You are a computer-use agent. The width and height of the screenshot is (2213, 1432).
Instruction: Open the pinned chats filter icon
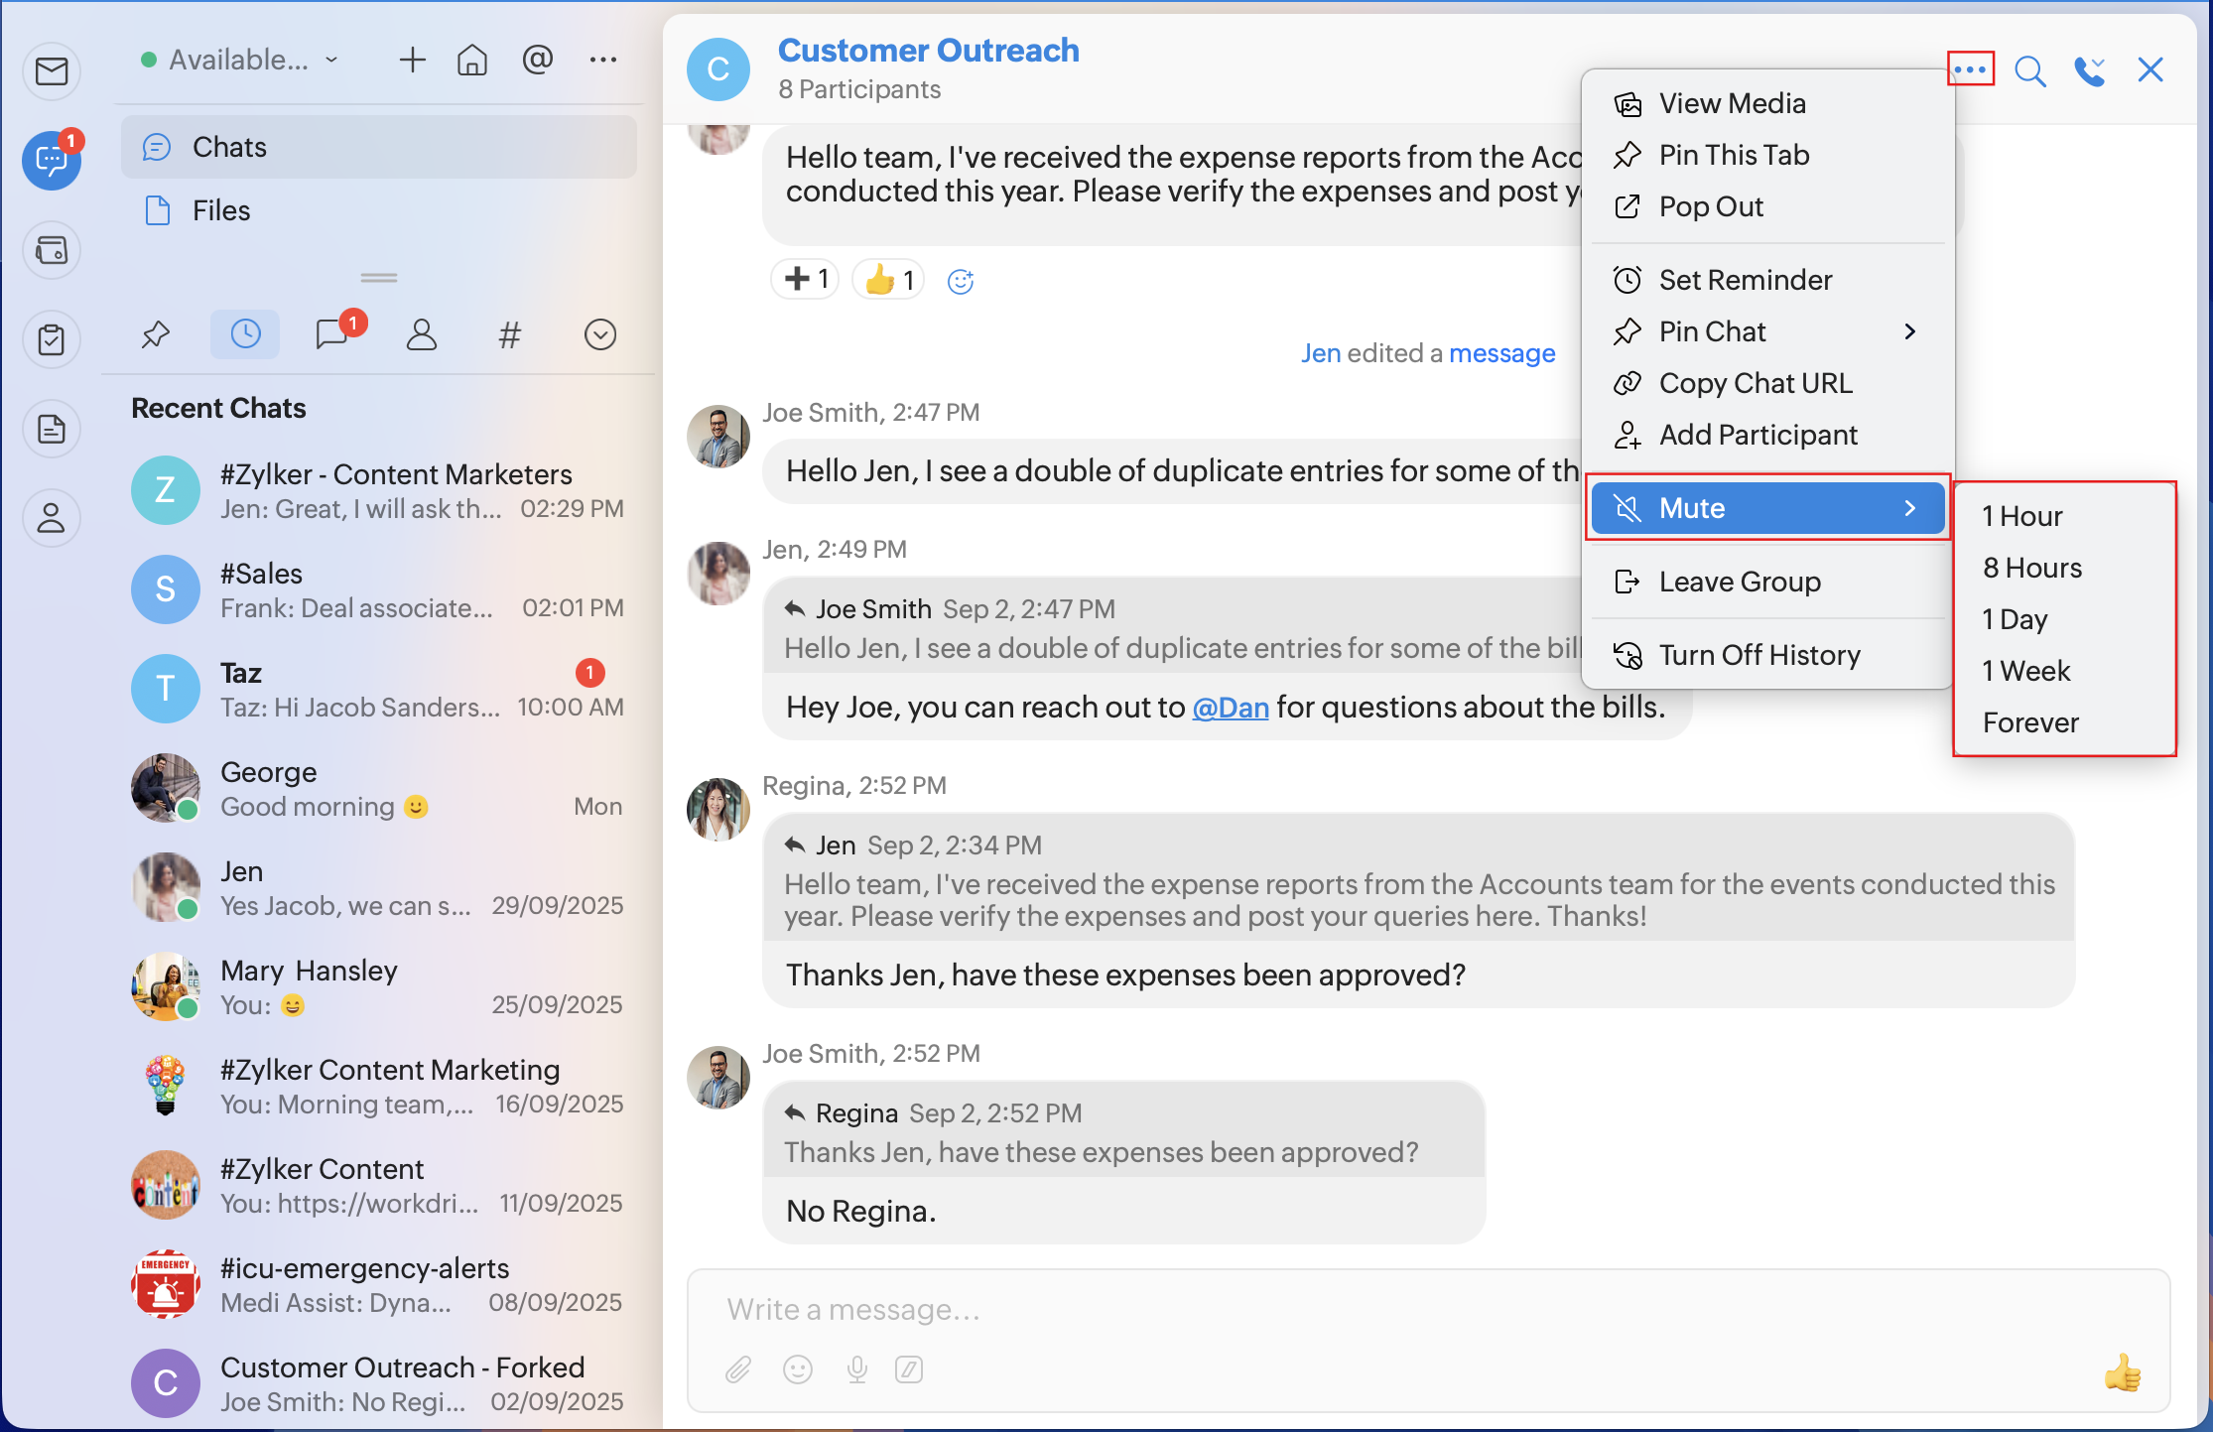click(156, 334)
